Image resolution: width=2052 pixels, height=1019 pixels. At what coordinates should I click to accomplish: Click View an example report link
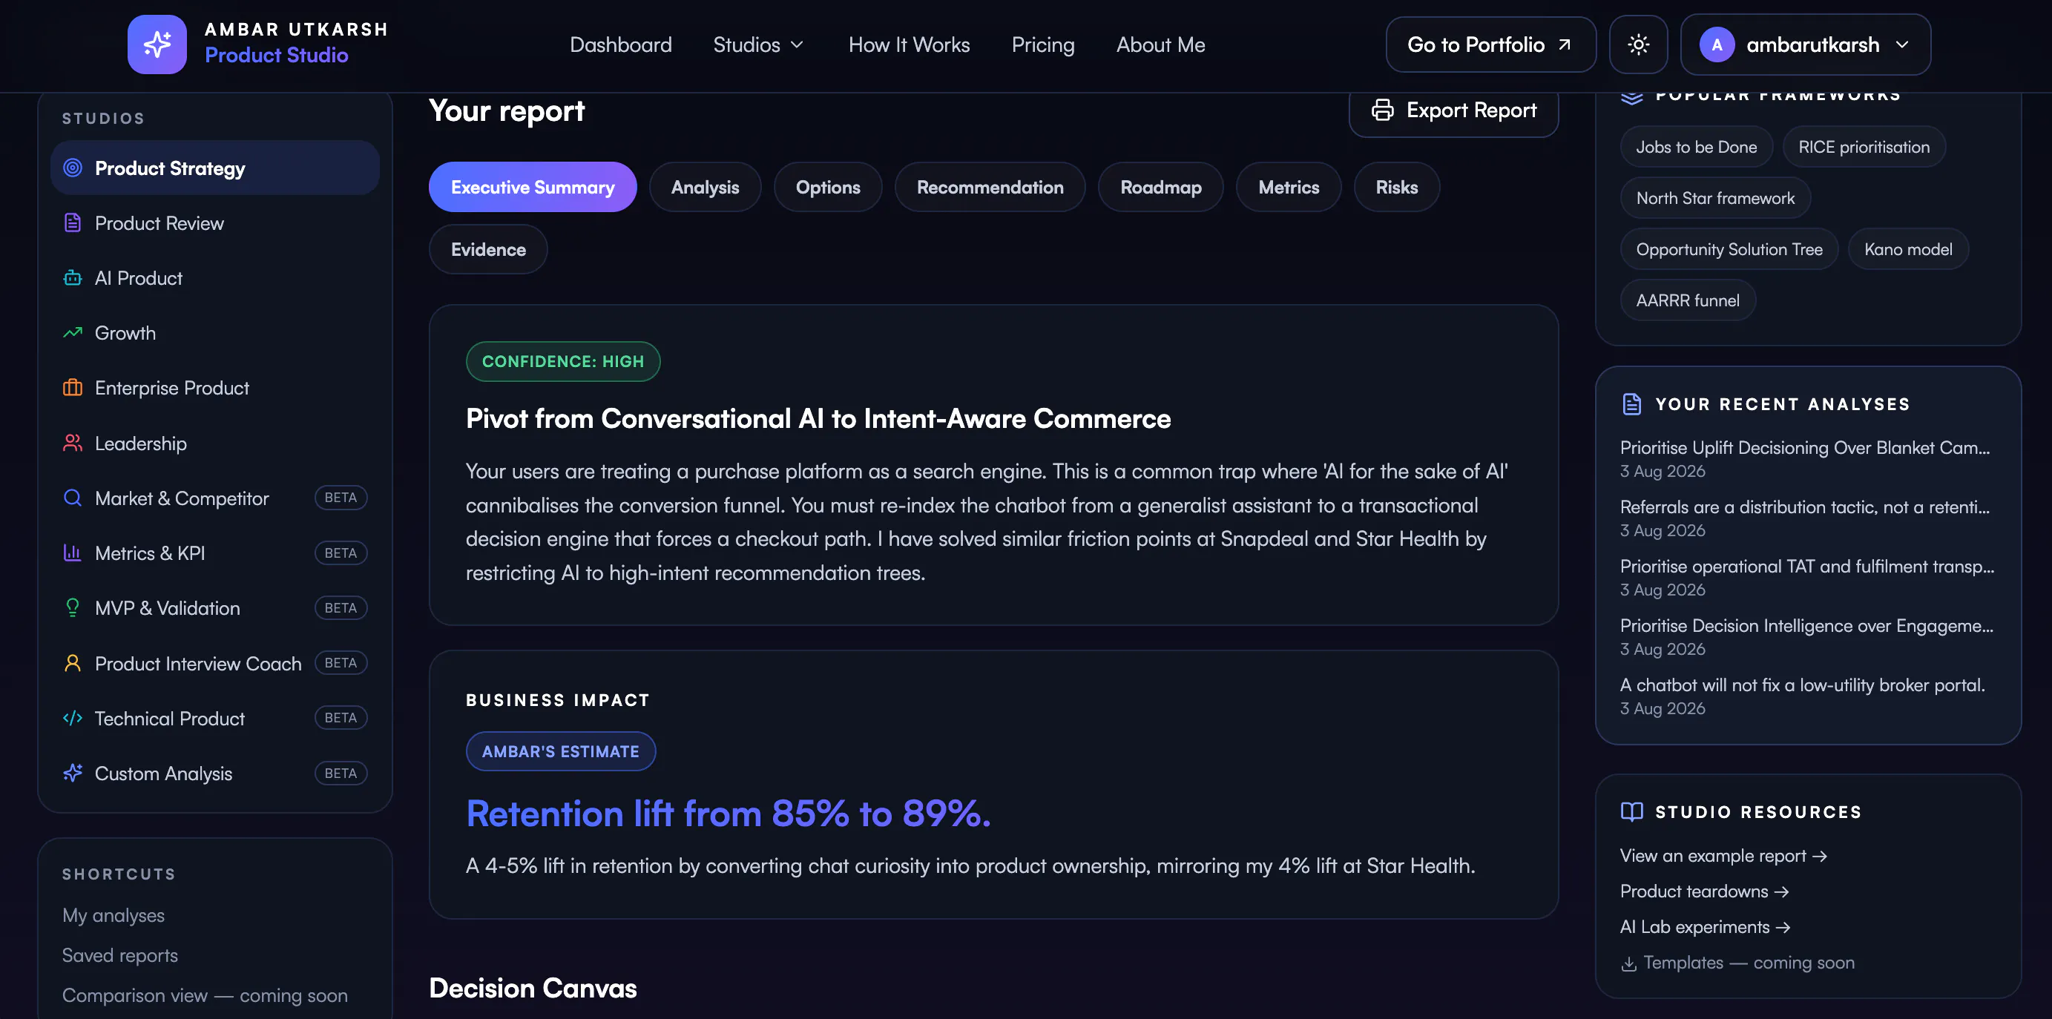point(1723,856)
